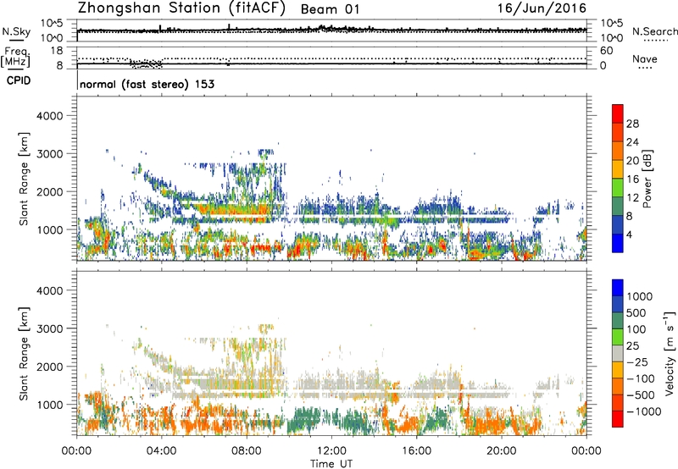
Task: Pick the blue top segment of velocity colorbar
Action: [x=618, y=288]
